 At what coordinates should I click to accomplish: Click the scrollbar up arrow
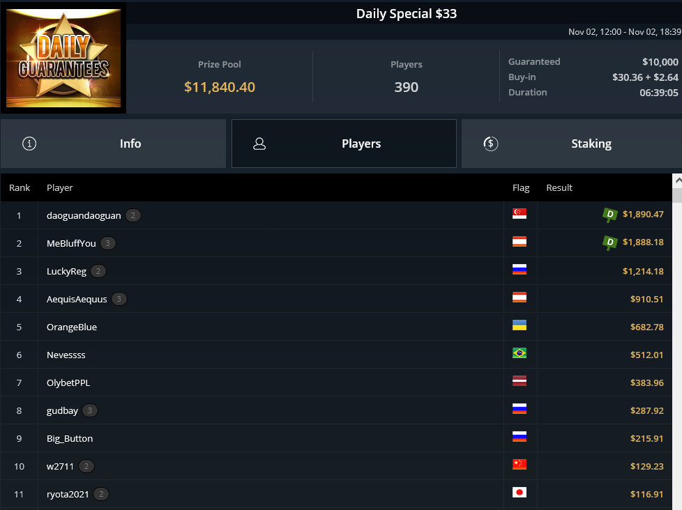click(x=678, y=180)
